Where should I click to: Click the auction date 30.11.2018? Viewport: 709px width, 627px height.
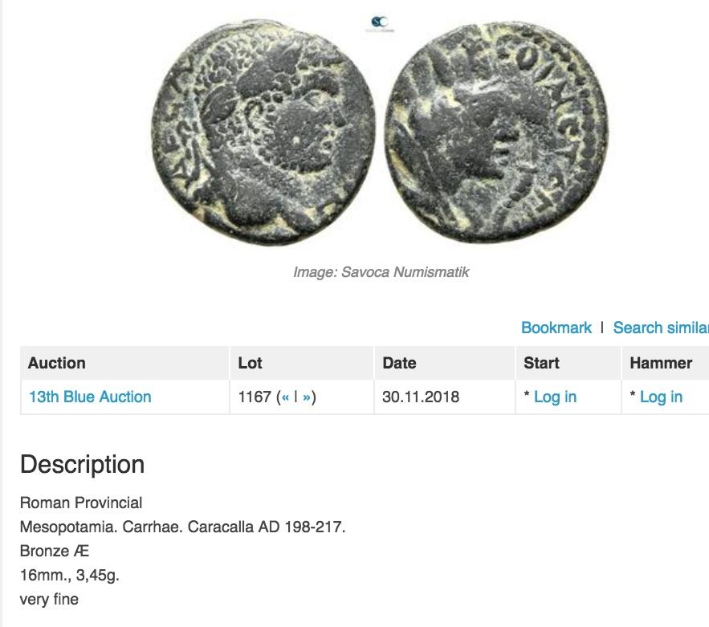click(421, 397)
